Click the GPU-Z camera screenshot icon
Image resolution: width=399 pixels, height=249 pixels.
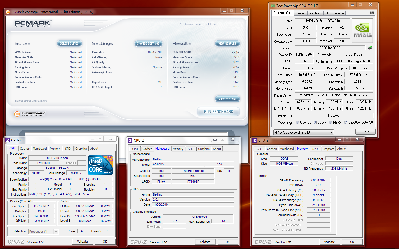click(372, 13)
